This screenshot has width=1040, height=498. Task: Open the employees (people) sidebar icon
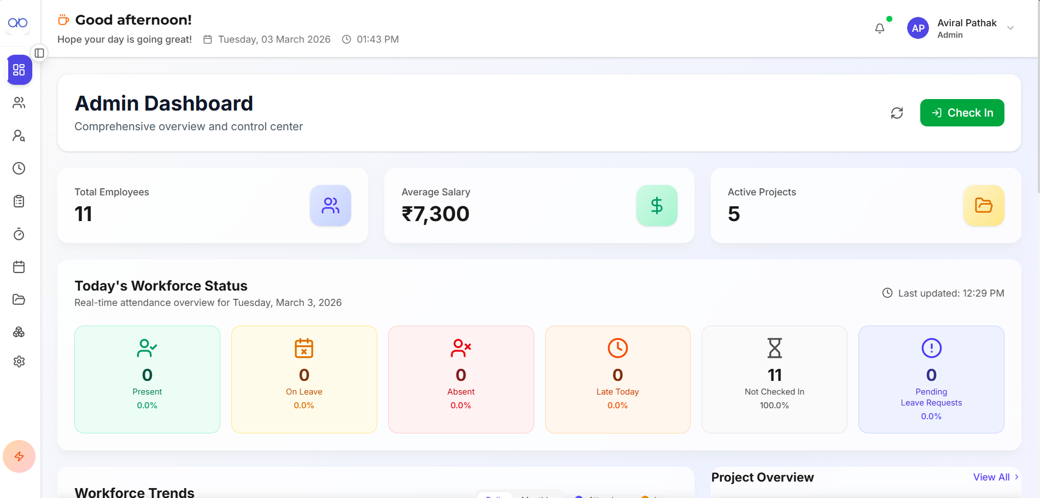[x=19, y=103]
